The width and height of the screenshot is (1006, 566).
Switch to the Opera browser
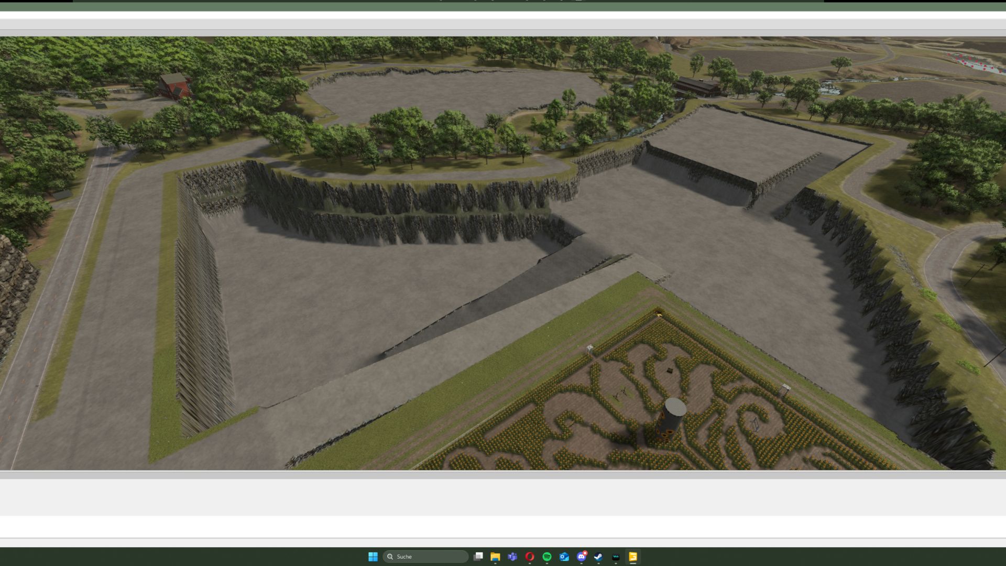coord(530,557)
